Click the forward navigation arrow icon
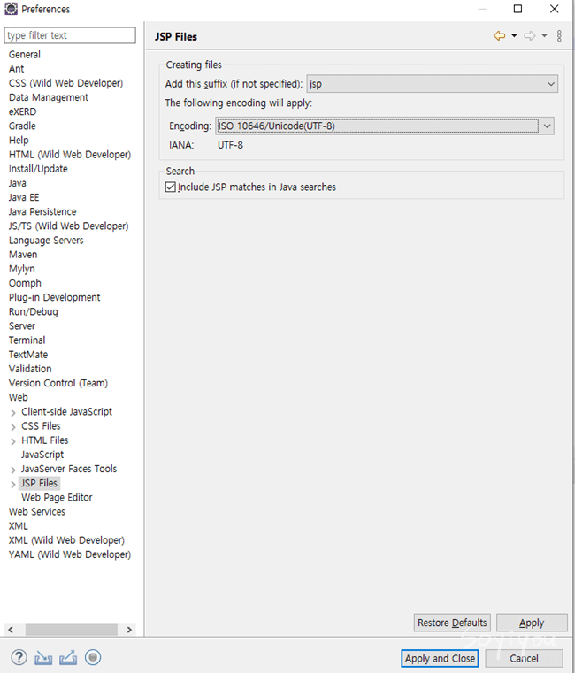Image resolution: width=575 pixels, height=673 pixels. click(530, 36)
